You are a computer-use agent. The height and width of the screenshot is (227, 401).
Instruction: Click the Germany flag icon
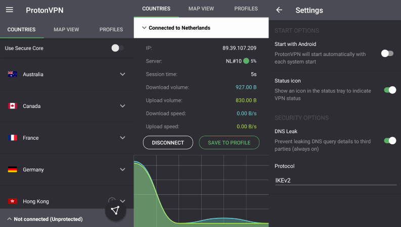point(12,169)
